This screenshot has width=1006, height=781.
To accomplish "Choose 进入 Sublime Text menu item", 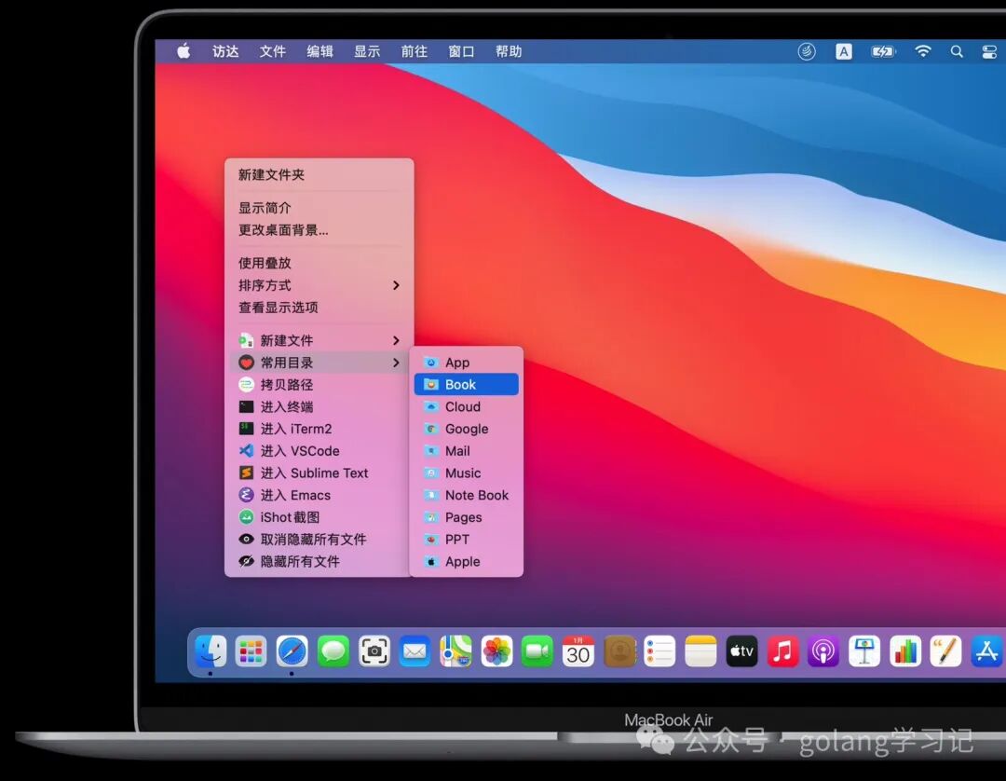I will tap(319, 473).
